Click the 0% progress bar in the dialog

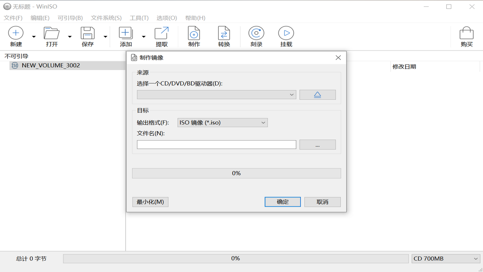[x=236, y=173]
